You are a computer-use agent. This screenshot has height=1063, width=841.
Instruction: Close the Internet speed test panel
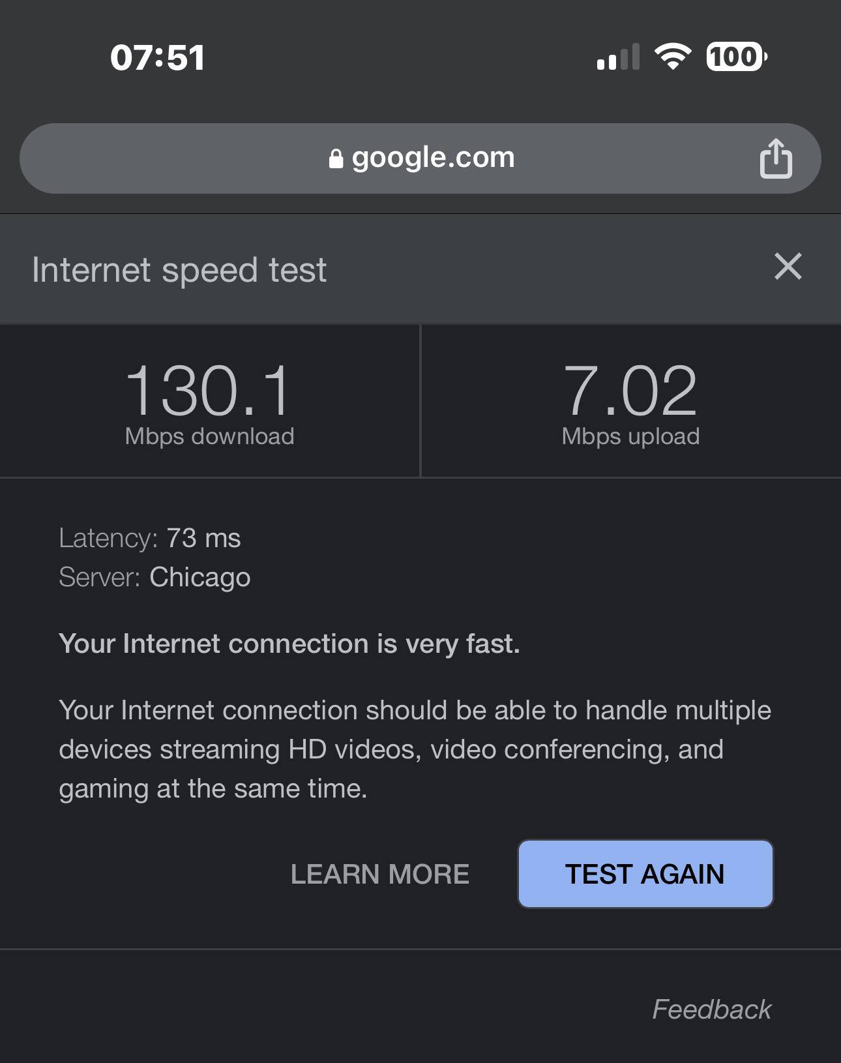click(x=788, y=267)
